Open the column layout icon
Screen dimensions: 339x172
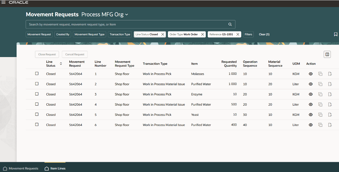327,55
